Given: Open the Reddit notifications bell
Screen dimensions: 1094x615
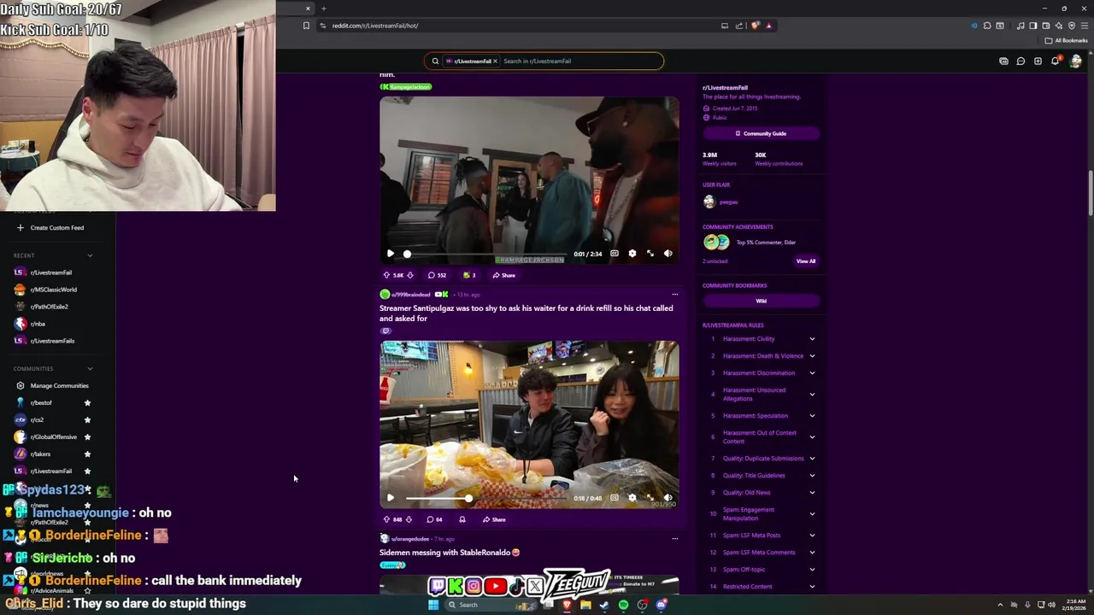Looking at the screenshot, I should tap(1055, 61).
